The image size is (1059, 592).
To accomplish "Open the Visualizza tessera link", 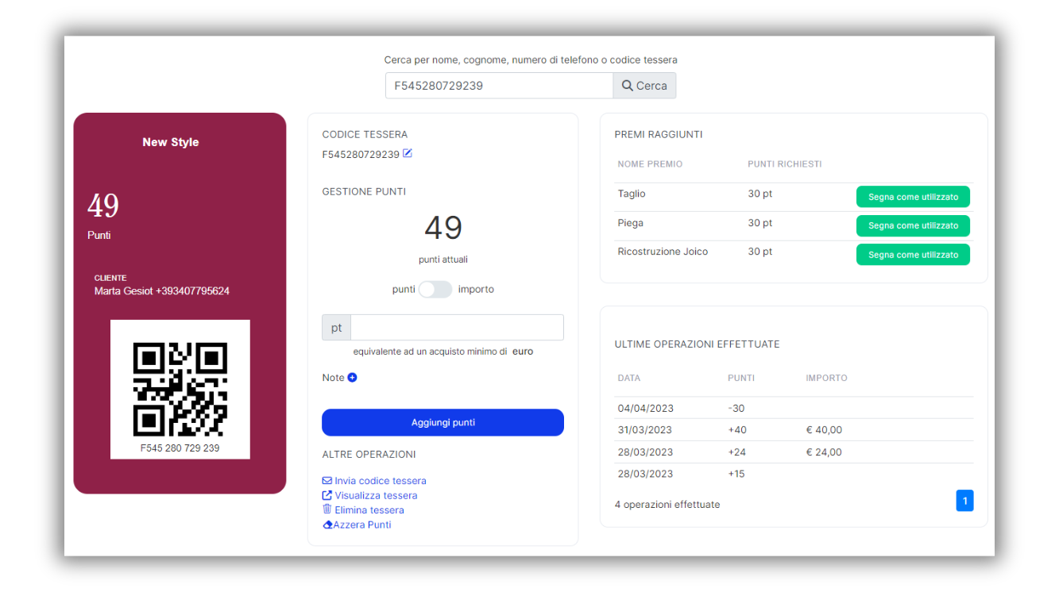I will [x=376, y=495].
